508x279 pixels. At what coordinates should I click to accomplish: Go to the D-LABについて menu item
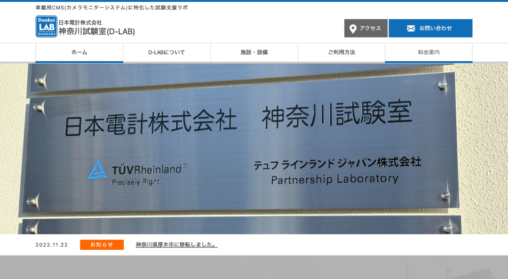[167, 53]
